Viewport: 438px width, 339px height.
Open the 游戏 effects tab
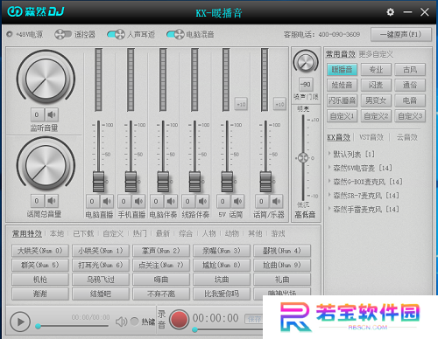(278, 233)
